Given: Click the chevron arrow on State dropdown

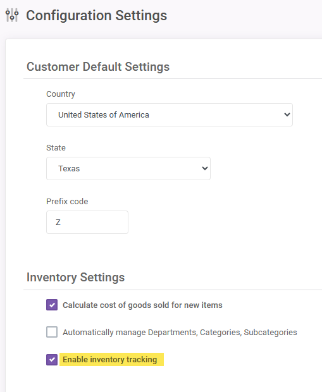Looking at the screenshot, I should click(205, 169).
